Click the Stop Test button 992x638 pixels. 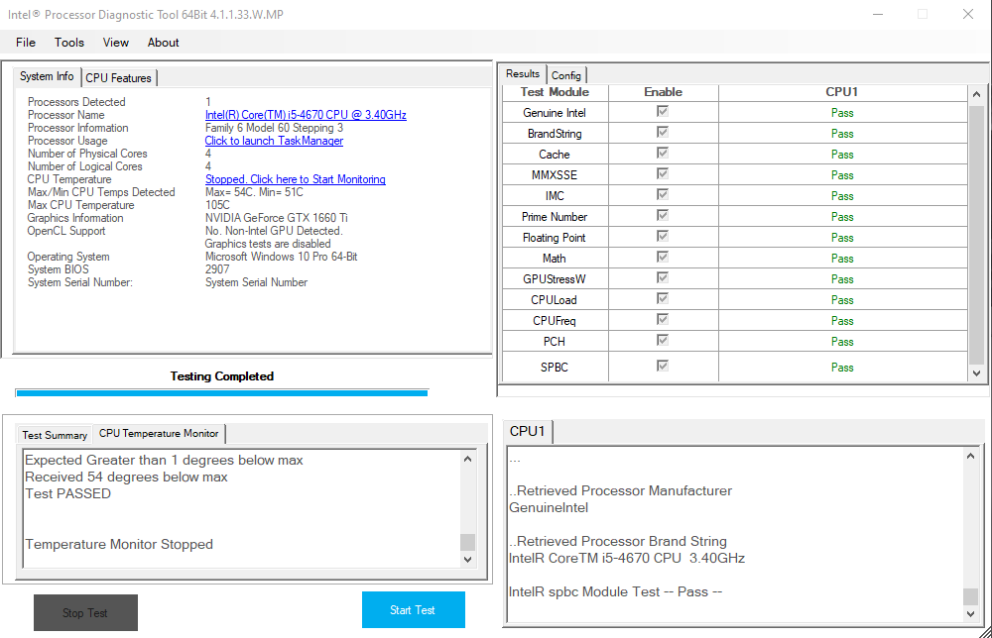click(x=85, y=612)
